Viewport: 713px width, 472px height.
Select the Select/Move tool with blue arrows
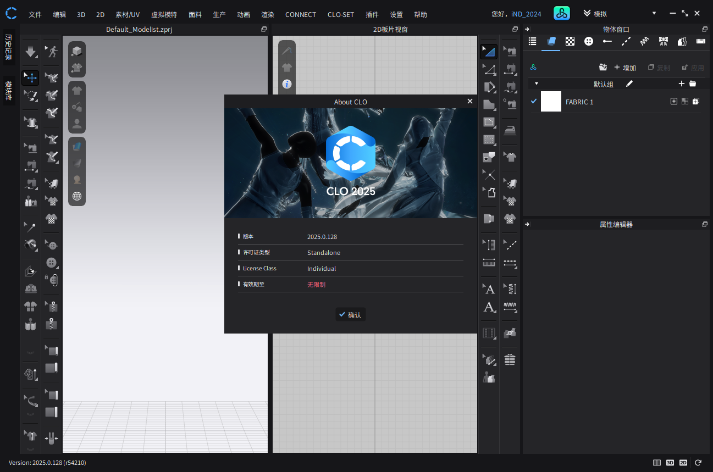tap(30, 77)
